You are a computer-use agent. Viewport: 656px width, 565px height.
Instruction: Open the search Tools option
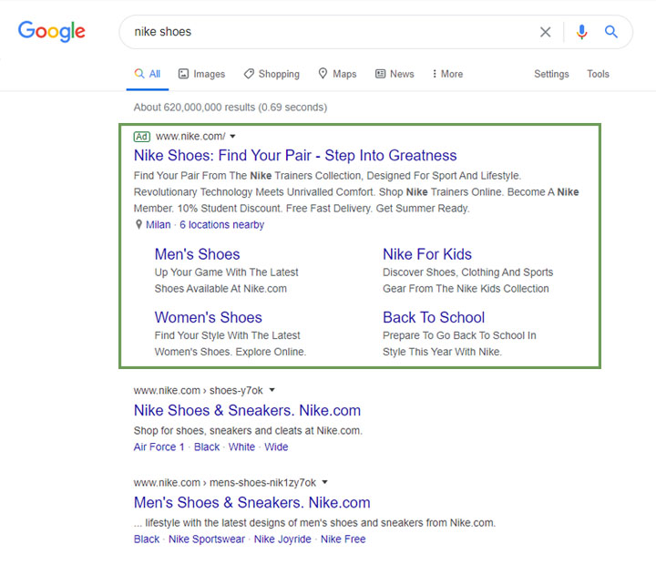click(598, 74)
